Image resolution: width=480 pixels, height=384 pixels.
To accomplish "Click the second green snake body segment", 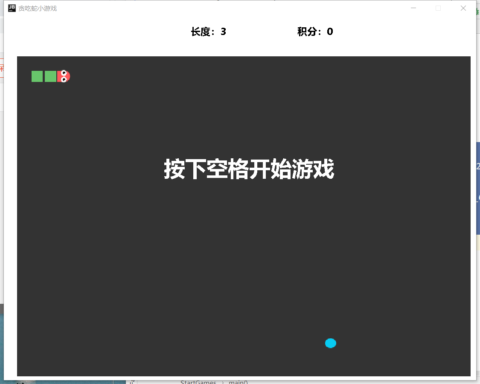I will click(x=50, y=76).
